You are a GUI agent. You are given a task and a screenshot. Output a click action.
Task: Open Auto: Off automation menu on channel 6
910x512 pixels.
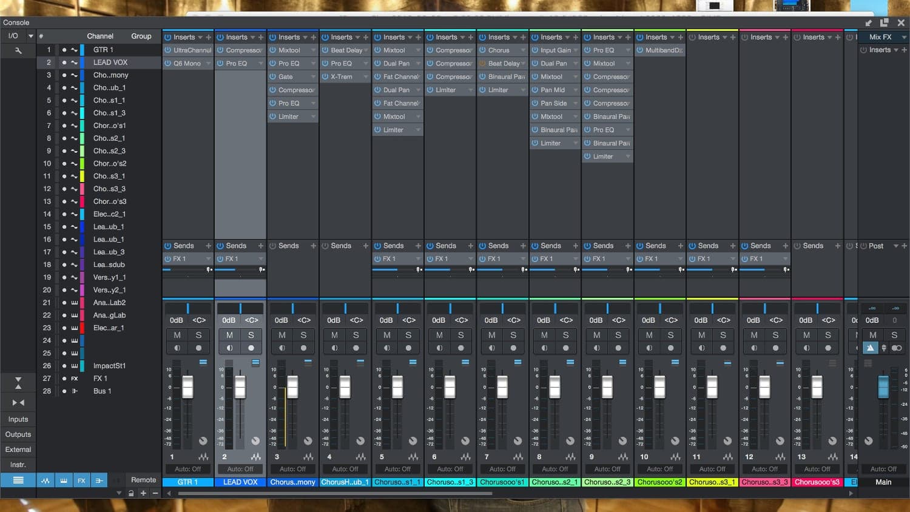[450, 469]
